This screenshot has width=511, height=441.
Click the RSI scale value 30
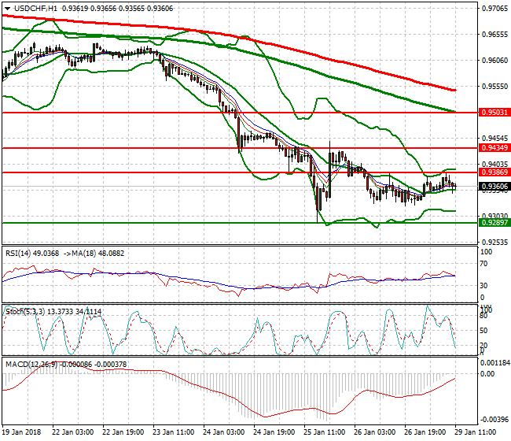click(x=484, y=286)
